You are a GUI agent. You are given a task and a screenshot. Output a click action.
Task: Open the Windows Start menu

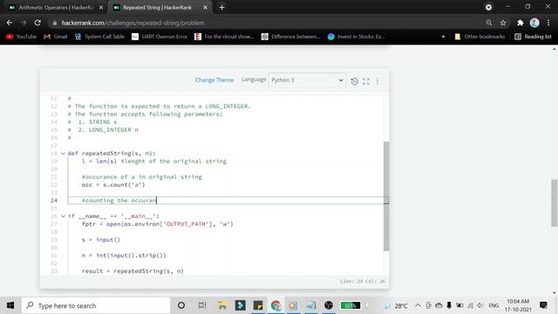click(x=10, y=305)
